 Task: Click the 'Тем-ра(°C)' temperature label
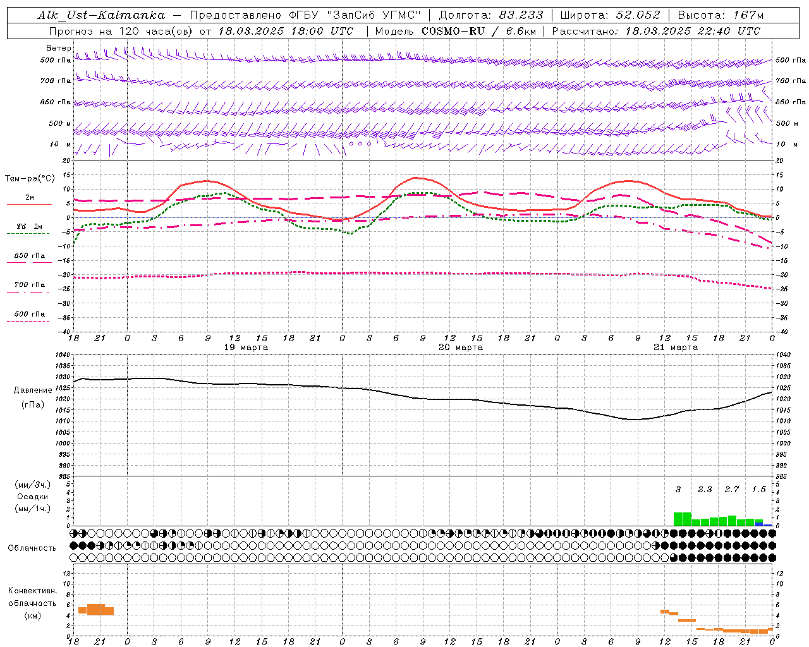[x=30, y=178]
